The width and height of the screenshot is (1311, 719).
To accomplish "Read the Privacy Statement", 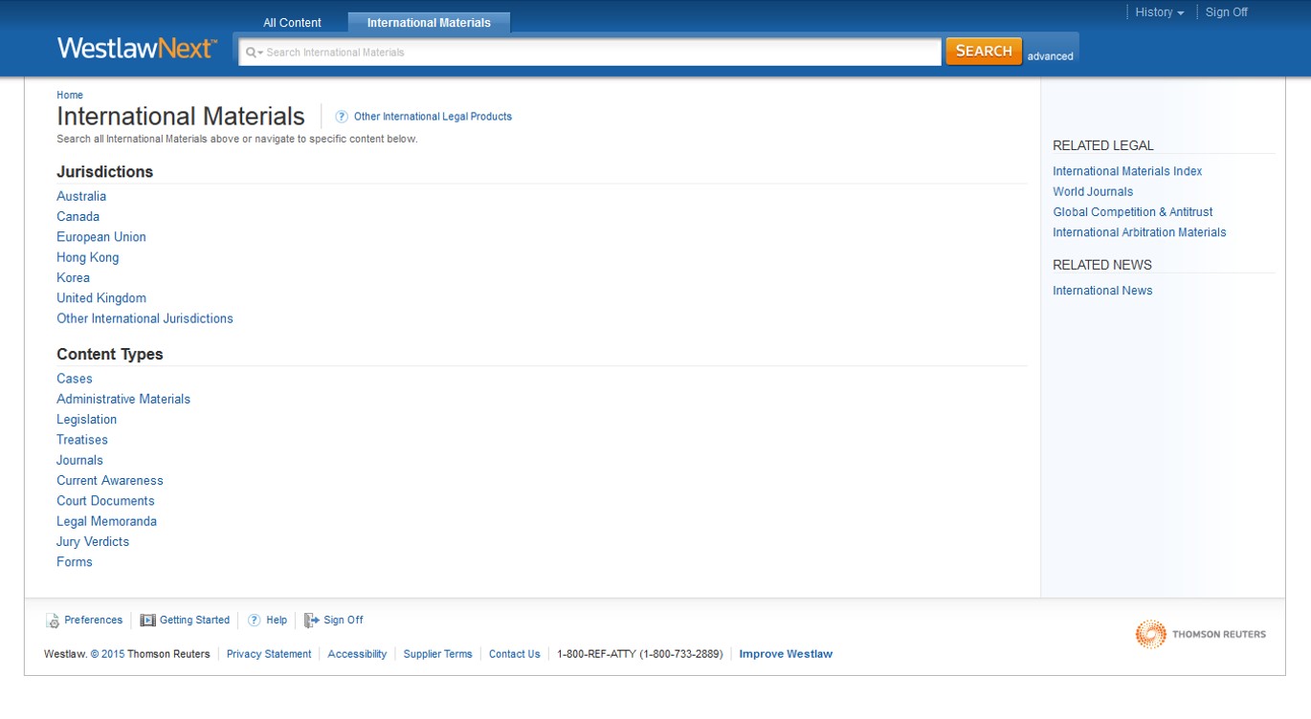I will (x=269, y=655).
